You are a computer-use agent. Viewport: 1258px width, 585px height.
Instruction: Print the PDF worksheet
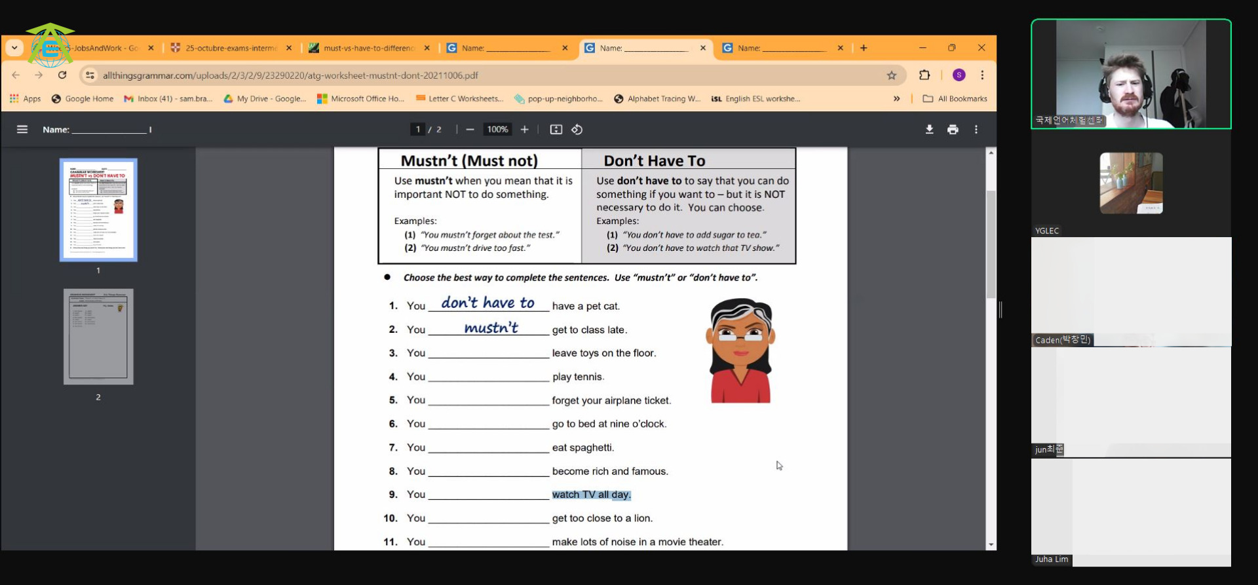click(953, 130)
